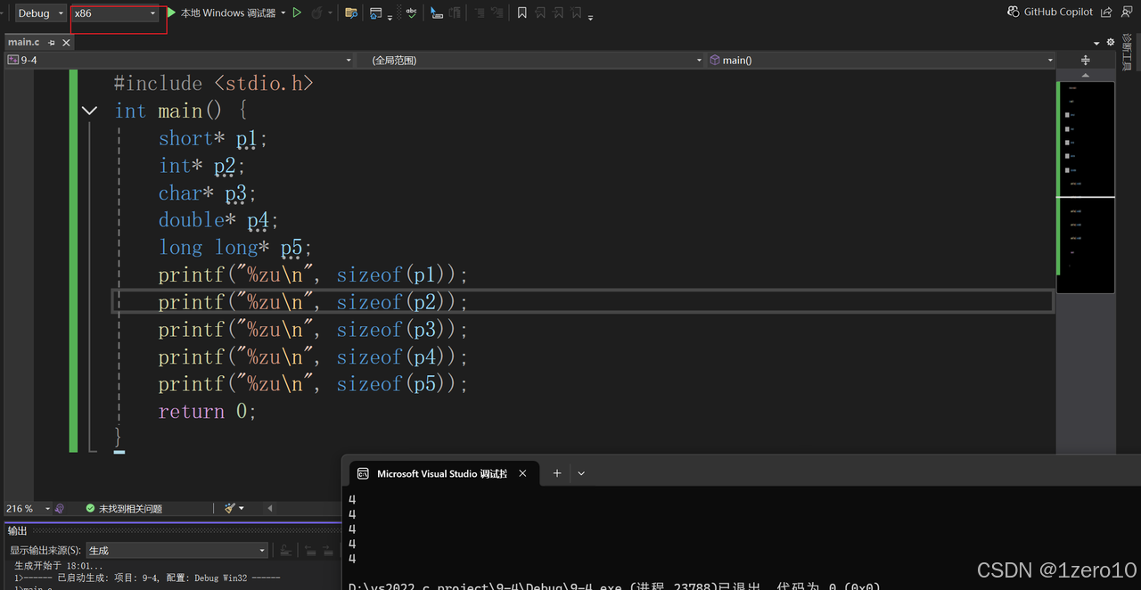Click the increase indent toolbar icon
1141x590 pixels.
pyautogui.click(x=497, y=13)
